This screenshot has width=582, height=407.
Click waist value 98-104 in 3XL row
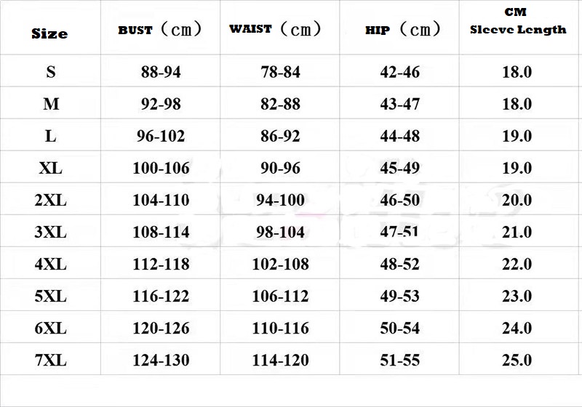pos(280,232)
